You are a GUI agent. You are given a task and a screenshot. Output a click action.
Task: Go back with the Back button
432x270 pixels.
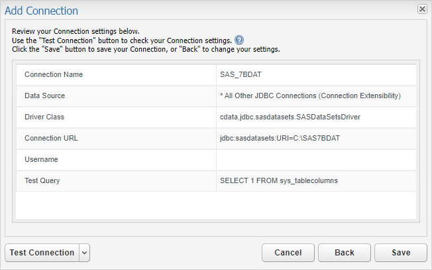coord(344,253)
